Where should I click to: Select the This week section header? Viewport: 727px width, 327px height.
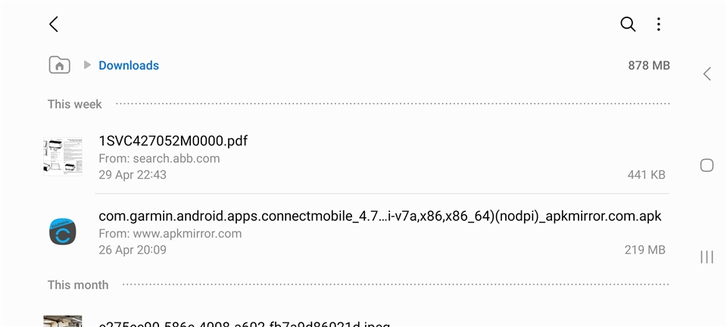[x=75, y=104]
